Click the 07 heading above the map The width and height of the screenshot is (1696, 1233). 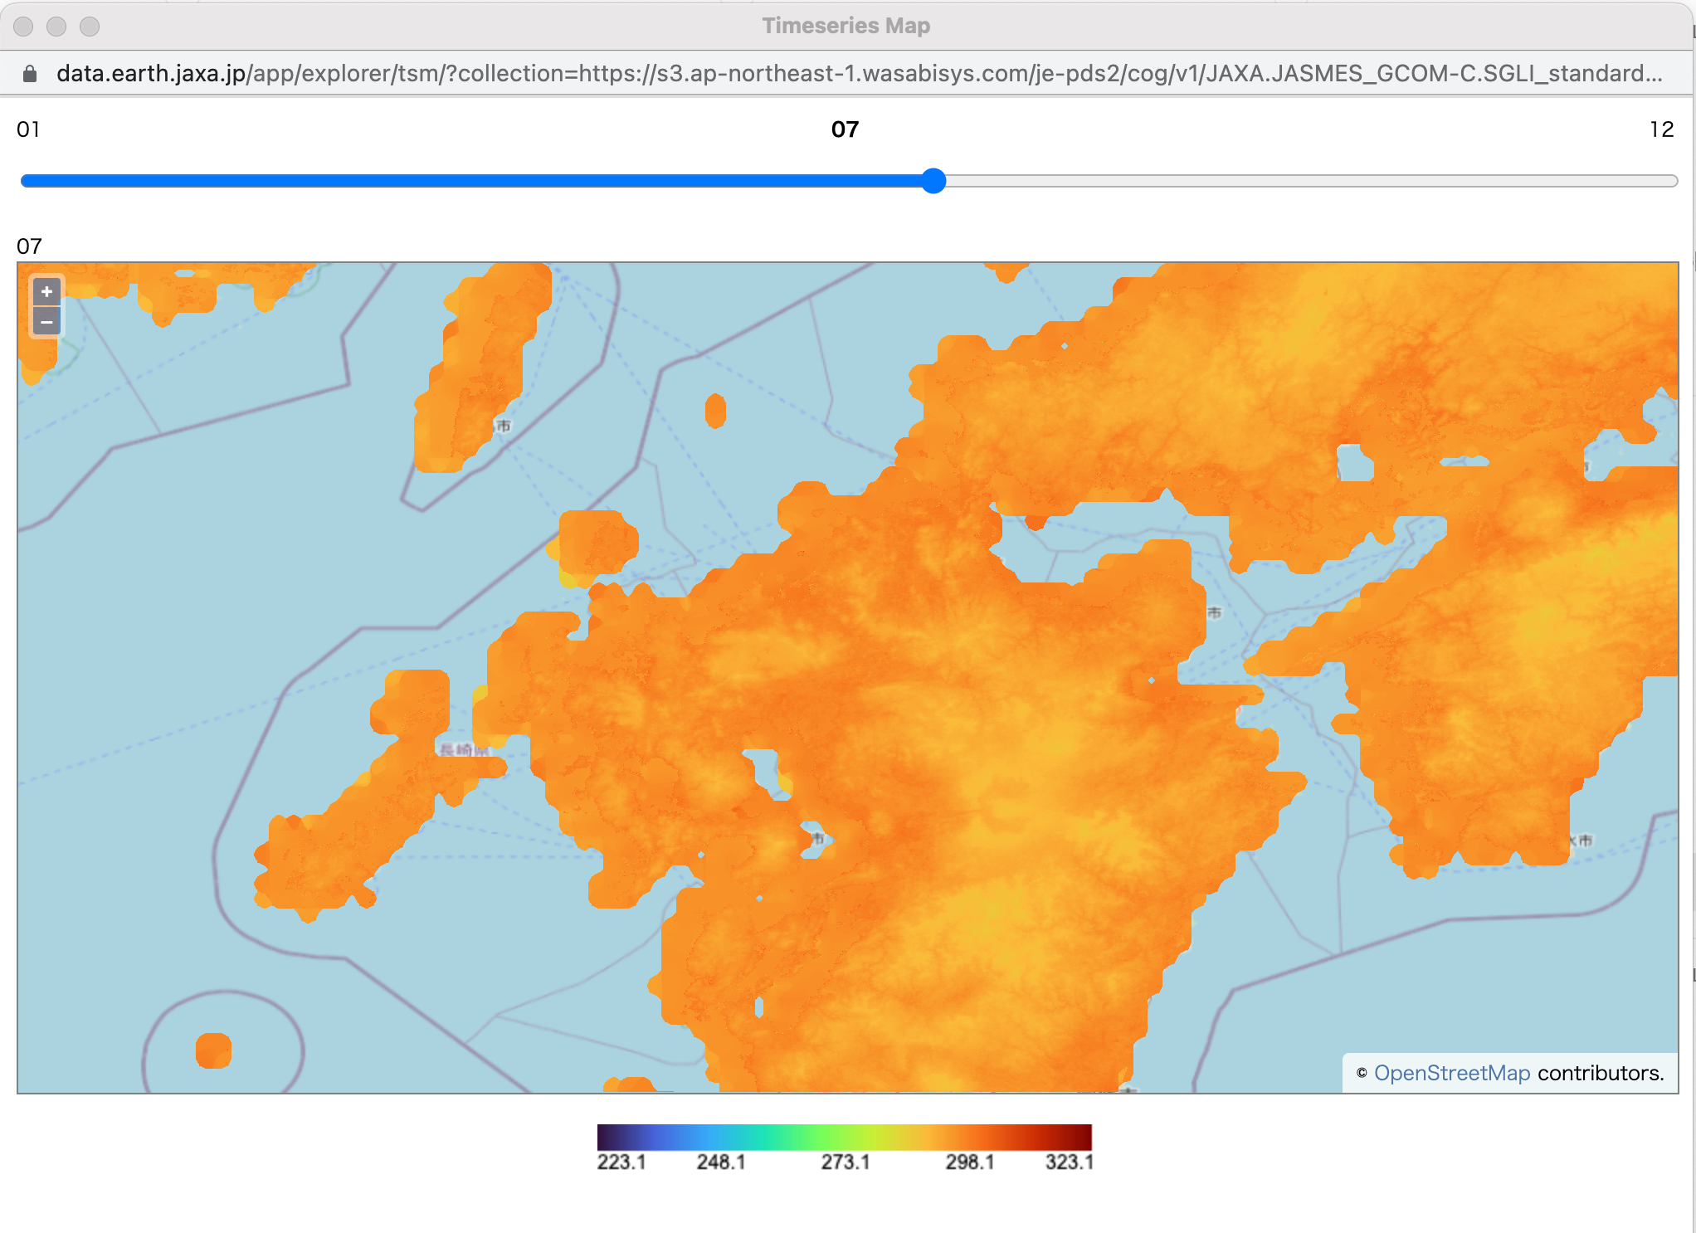(29, 246)
